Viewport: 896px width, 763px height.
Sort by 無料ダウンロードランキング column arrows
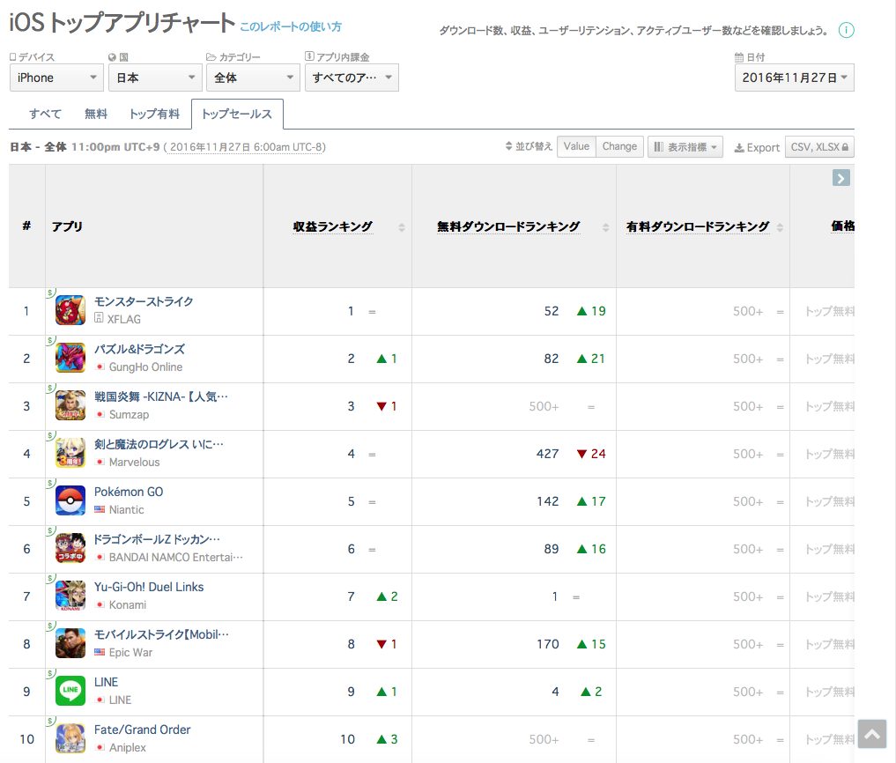[606, 227]
